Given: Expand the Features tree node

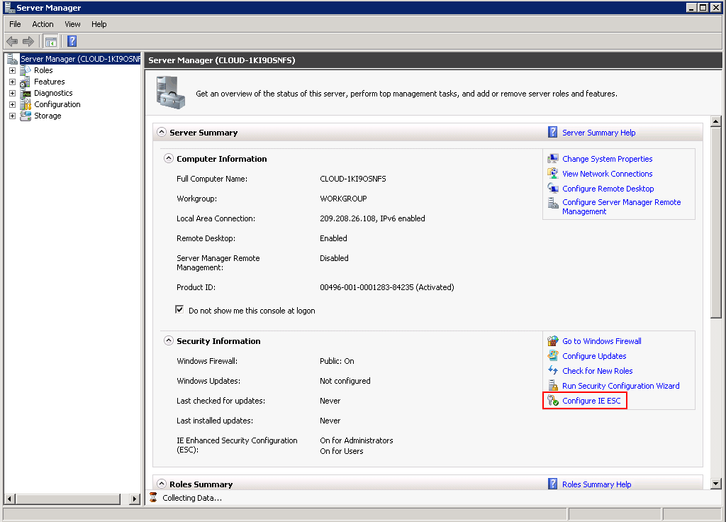Looking at the screenshot, I should coord(13,82).
